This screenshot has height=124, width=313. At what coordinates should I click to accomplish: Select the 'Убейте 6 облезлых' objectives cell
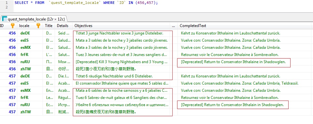(x=121, y=105)
